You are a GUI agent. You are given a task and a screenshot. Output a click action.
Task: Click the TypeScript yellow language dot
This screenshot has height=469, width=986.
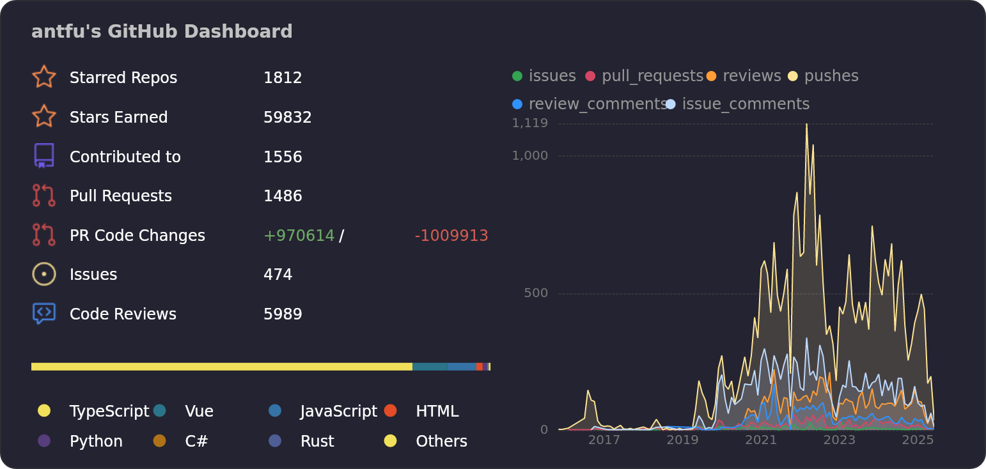pyautogui.click(x=43, y=411)
